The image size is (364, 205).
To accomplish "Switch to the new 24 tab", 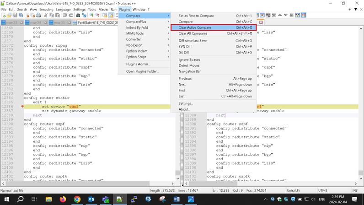I will (36, 22).
